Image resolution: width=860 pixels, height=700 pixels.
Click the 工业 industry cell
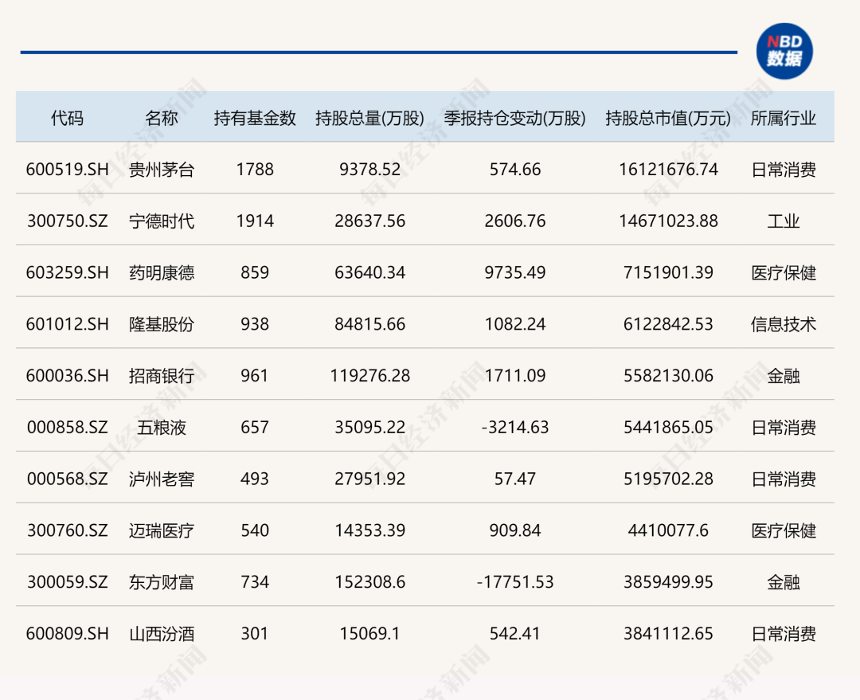pyautogui.click(x=784, y=221)
